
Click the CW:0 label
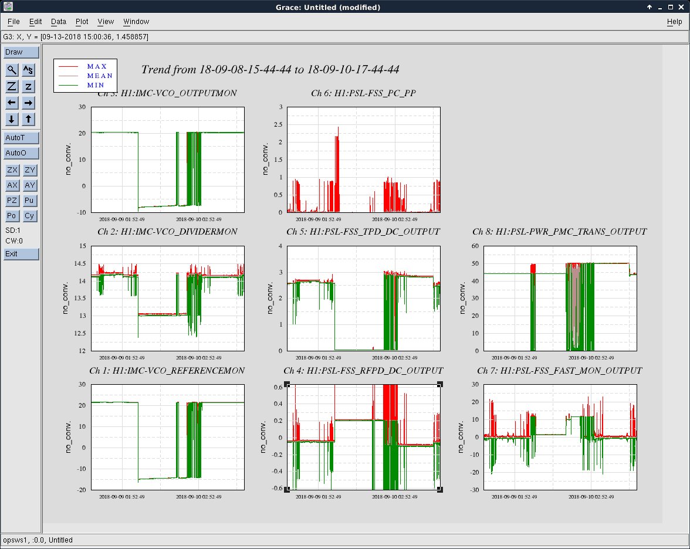[x=14, y=241]
